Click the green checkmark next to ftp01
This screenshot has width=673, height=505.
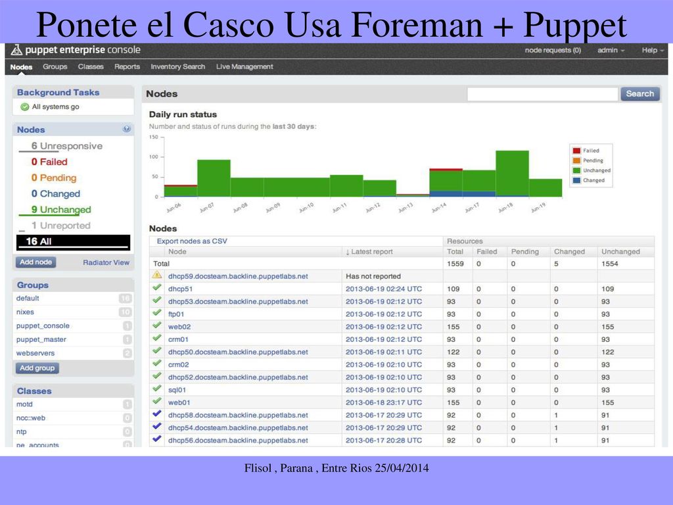click(157, 313)
